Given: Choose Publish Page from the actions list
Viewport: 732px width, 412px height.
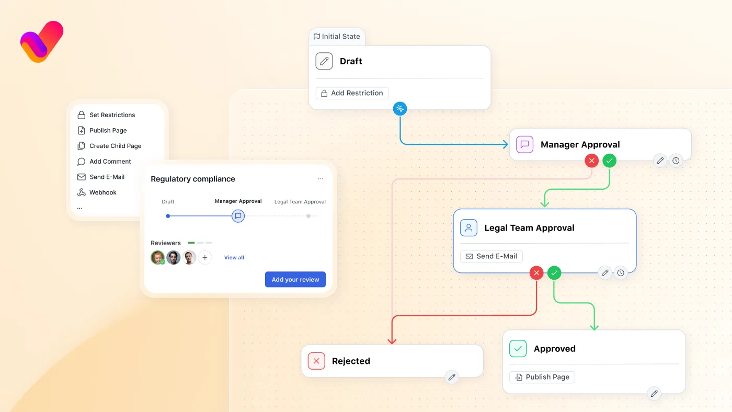Looking at the screenshot, I should [x=102, y=131].
